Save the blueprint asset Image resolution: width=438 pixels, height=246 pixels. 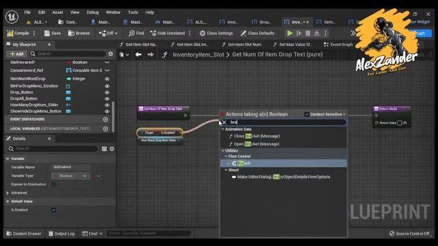click(52, 33)
